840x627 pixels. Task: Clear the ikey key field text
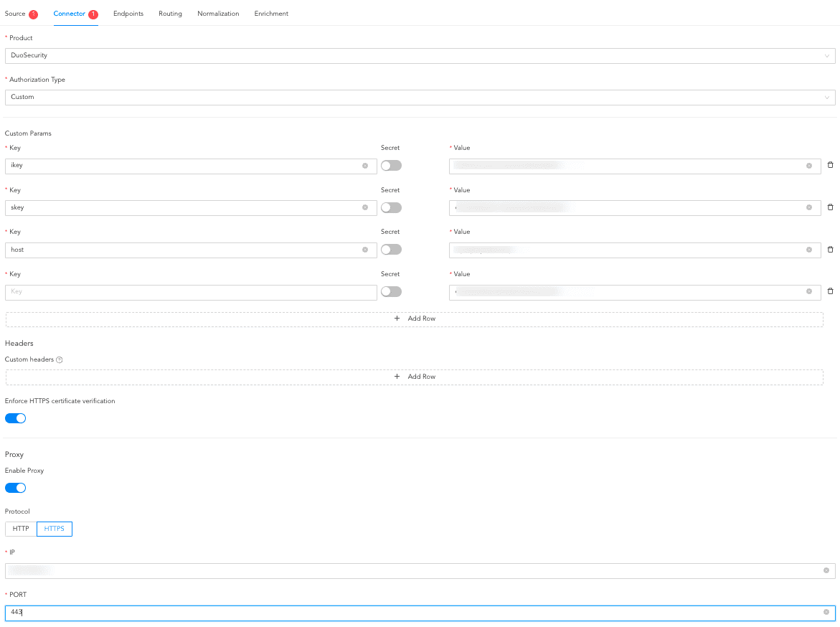click(364, 166)
